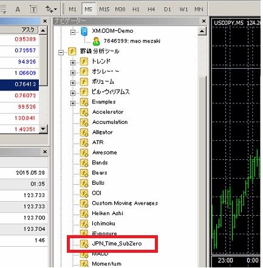Screen dimensions: 263x268
Task: Expand the Examples folder
Action: pyautogui.click(x=73, y=103)
